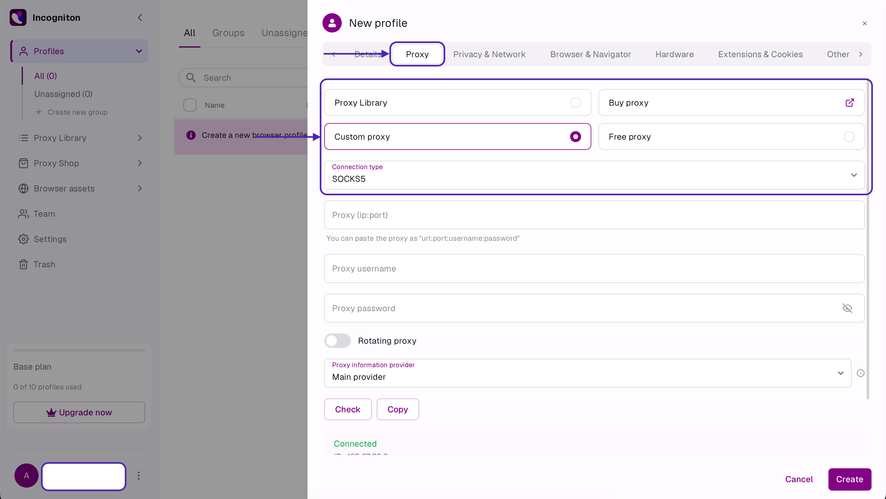The image size is (886, 499).
Task: Click the Proxy username field
Action: point(594,268)
